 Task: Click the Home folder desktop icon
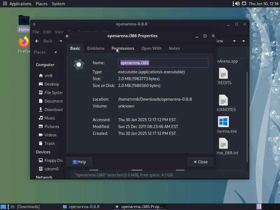(24, 20)
